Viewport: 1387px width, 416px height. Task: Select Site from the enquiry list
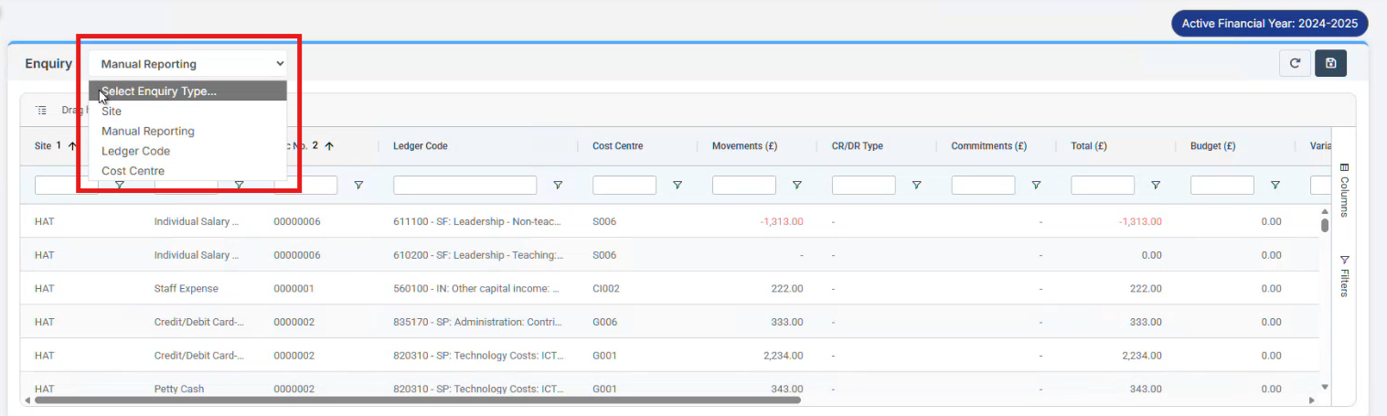(x=112, y=112)
